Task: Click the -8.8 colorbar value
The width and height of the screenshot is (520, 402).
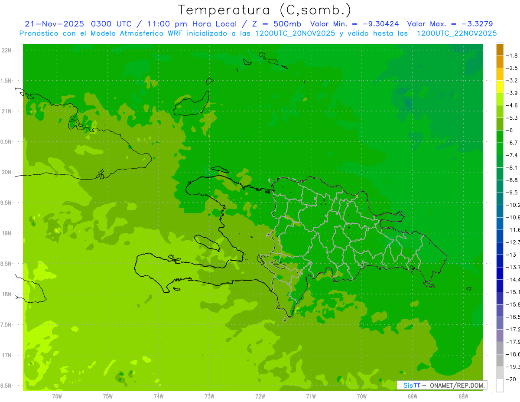Action: pos(512,180)
